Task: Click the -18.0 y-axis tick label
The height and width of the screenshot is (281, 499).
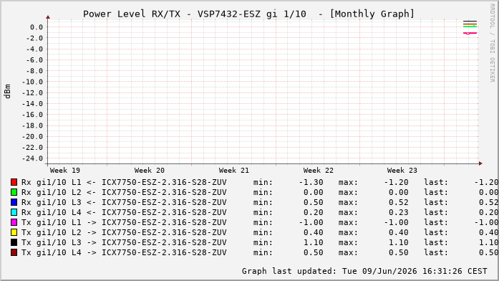Action: point(32,125)
